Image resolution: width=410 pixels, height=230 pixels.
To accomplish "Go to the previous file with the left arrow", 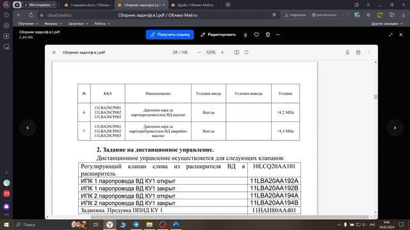I will [x=28, y=128].
